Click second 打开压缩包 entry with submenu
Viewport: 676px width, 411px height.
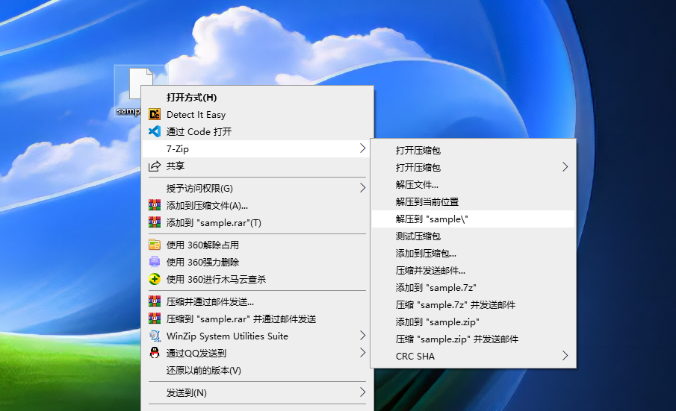click(473, 167)
